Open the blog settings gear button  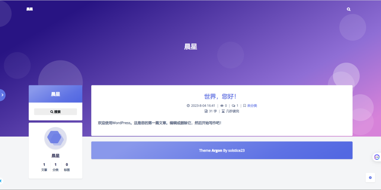[x=370, y=178]
